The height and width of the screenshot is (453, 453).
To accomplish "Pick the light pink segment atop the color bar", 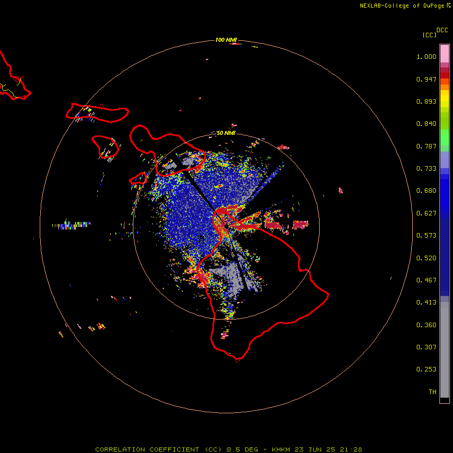I will [x=444, y=54].
